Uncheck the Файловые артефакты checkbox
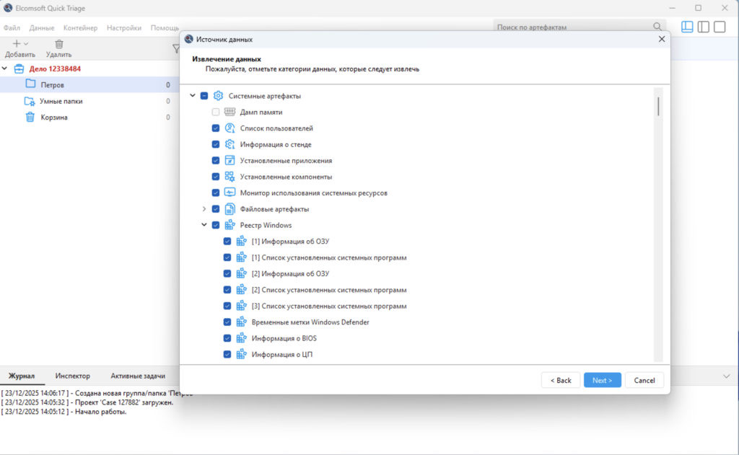 tap(215, 208)
